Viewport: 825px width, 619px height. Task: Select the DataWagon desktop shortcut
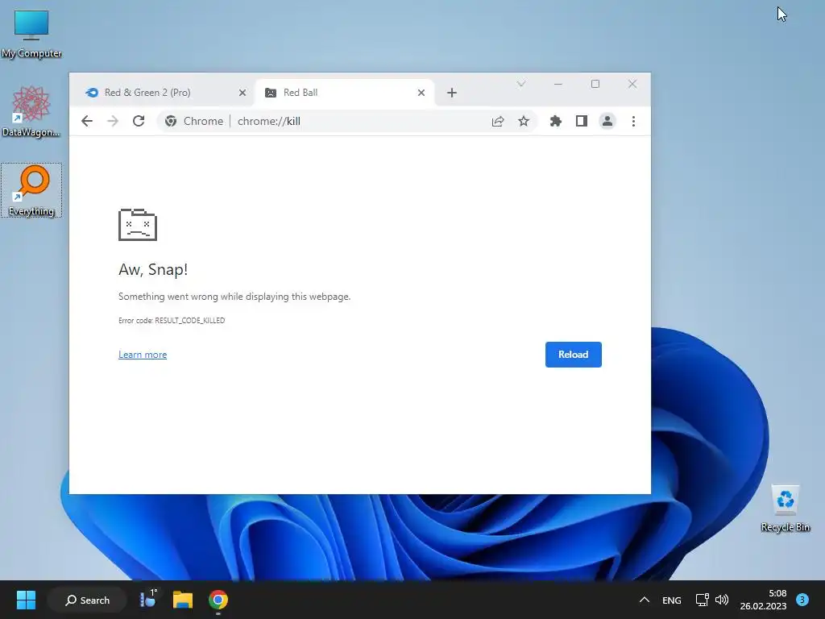click(31, 111)
